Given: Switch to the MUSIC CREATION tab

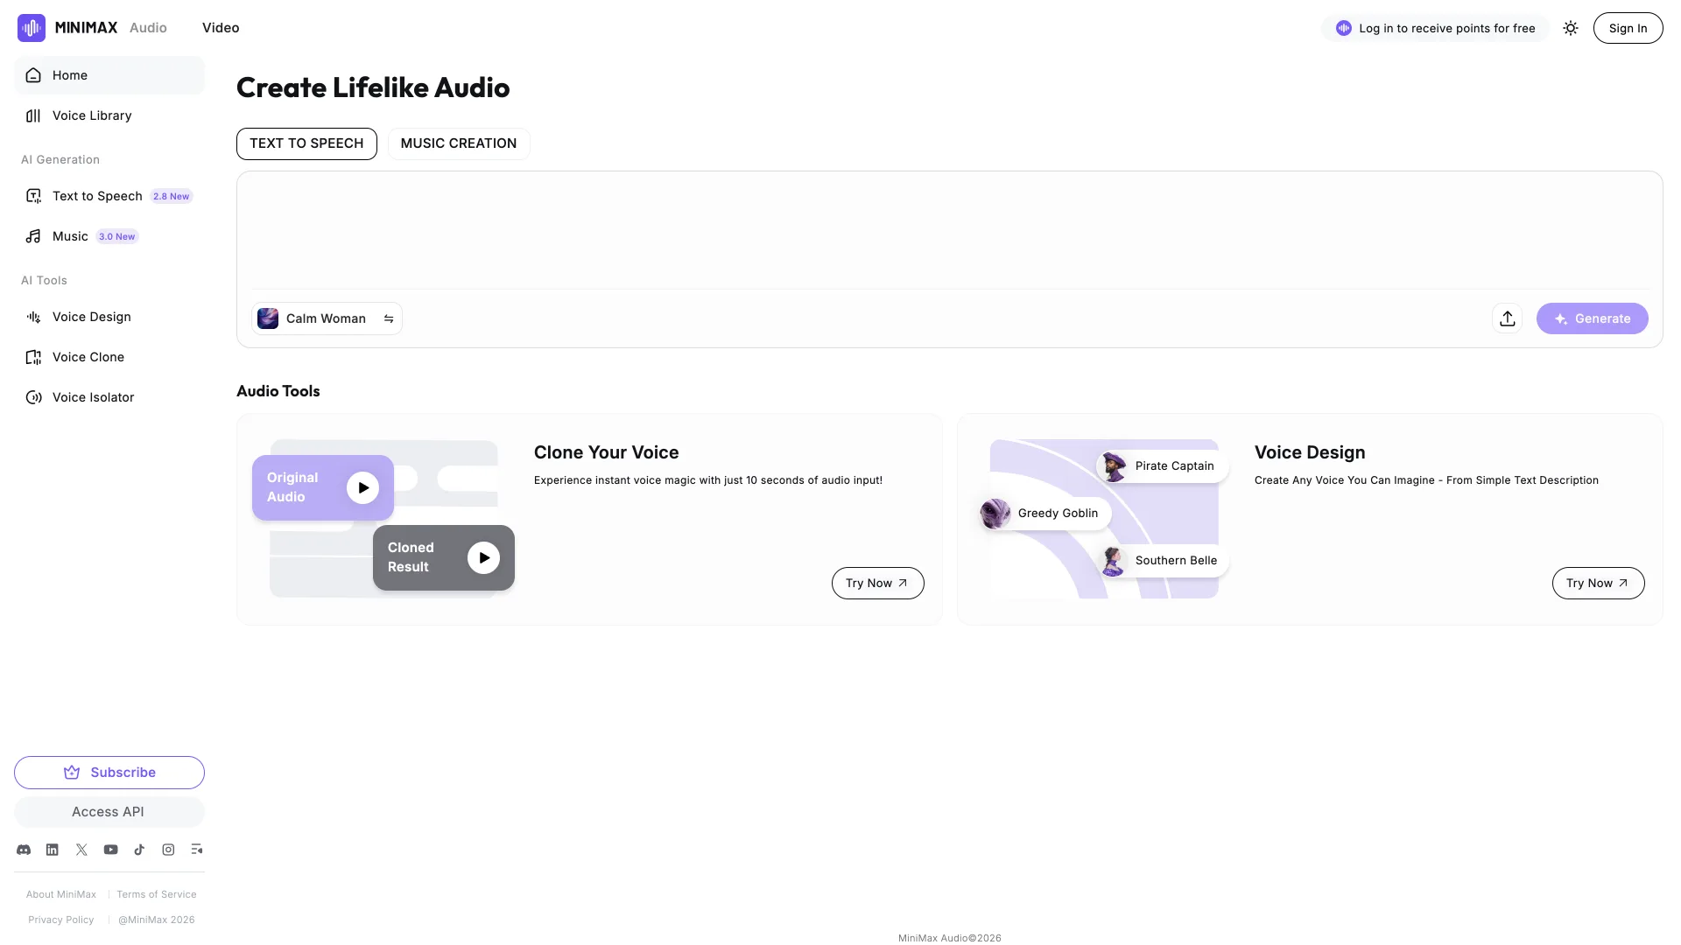Looking at the screenshot, I should click(x=459, y=143).
